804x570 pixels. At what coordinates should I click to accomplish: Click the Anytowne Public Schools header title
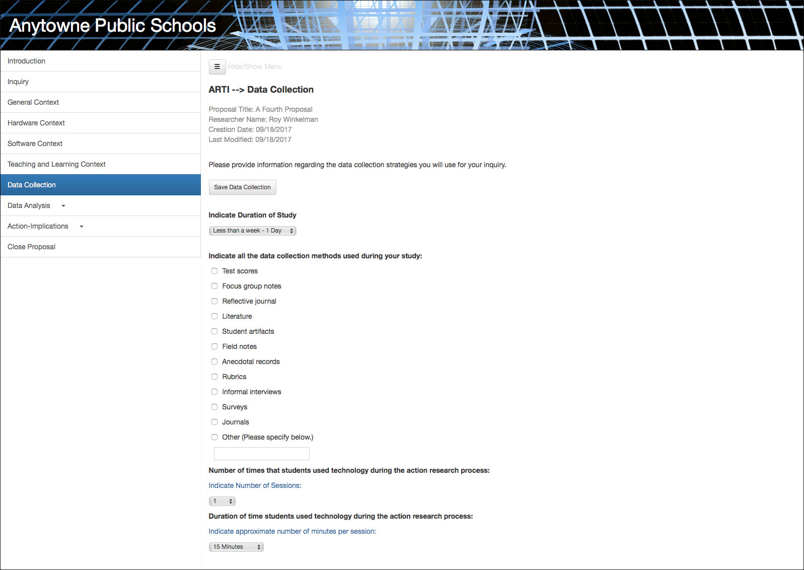coord(113,26)
